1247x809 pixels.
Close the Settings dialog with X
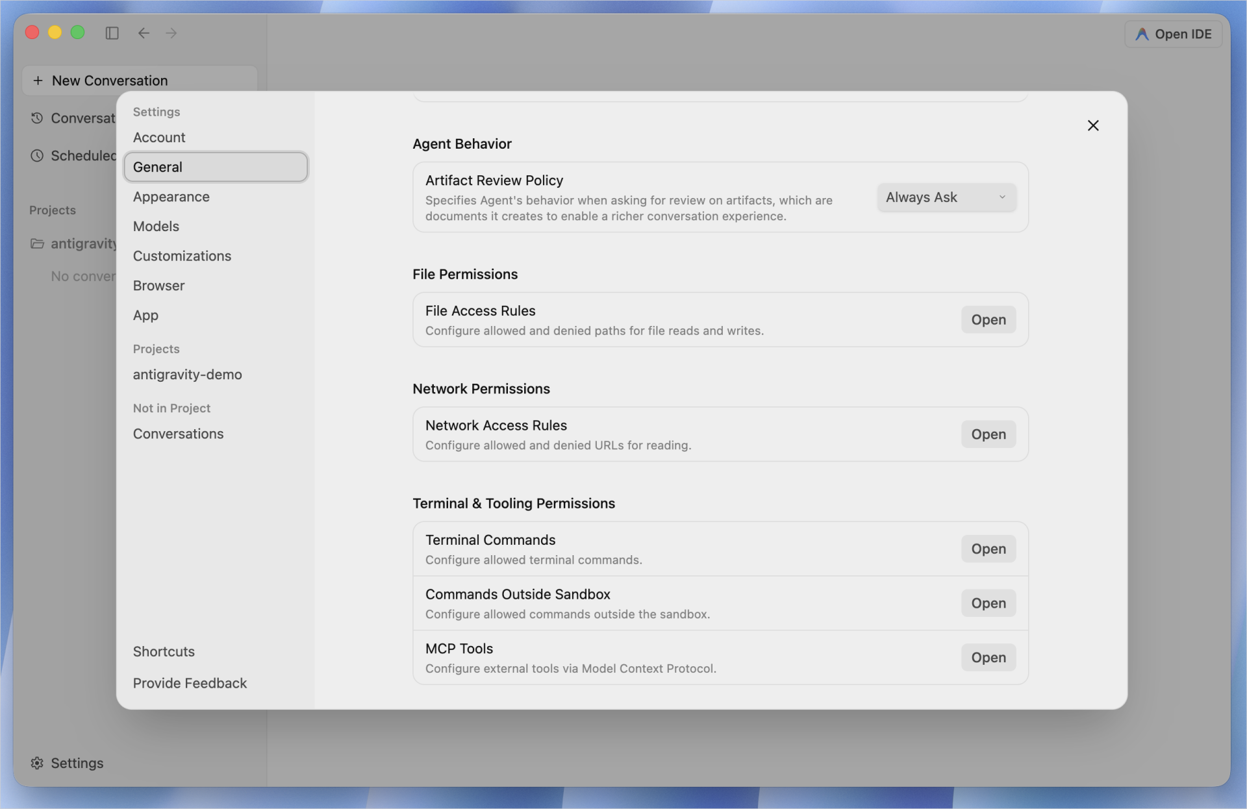[x=1093, y=125]
